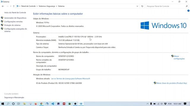This screenshot has width=190, height=106.
Task: Click the Sistema window title icon
Action: [1, 2]
